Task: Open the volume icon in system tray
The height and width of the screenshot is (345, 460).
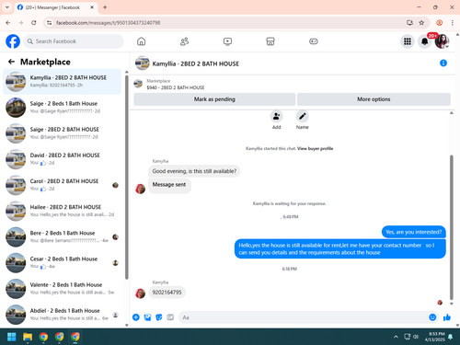Action: [x=416, y=337]
